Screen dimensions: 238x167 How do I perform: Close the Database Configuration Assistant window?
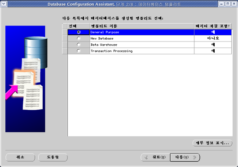click(x=234, y=4)
